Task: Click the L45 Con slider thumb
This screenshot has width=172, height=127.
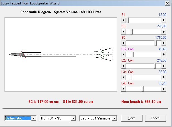Action: coord(143,89)
